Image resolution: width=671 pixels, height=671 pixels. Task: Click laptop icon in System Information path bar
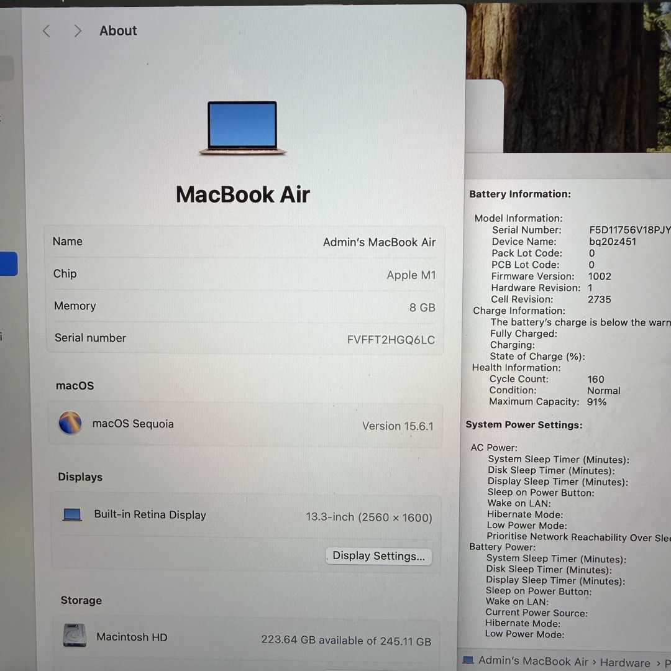pos(468,660)
